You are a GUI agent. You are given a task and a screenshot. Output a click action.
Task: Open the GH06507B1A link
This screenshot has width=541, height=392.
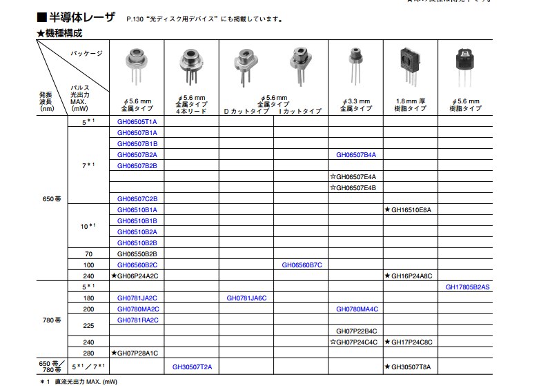137,132
